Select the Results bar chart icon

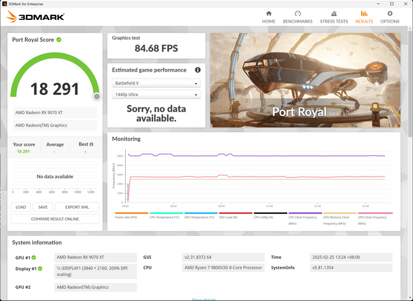coord(364,14)
